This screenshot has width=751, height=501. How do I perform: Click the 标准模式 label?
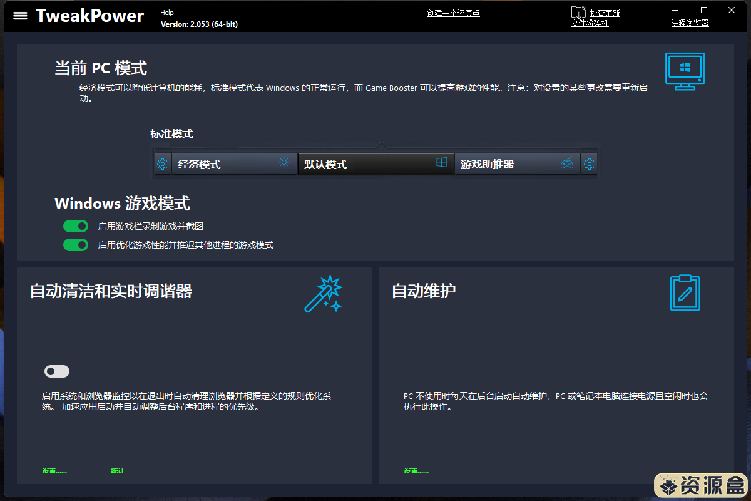171,133
